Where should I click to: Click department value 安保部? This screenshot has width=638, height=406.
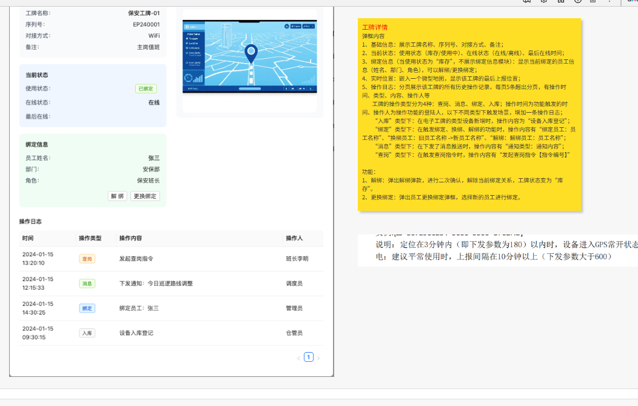pyautogui.click(x=152, y=169)
